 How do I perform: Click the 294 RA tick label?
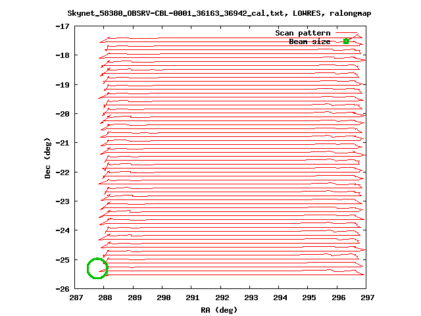click(x=280, y=298)
